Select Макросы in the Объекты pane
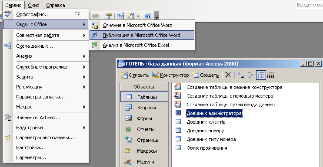 point(144,151)
